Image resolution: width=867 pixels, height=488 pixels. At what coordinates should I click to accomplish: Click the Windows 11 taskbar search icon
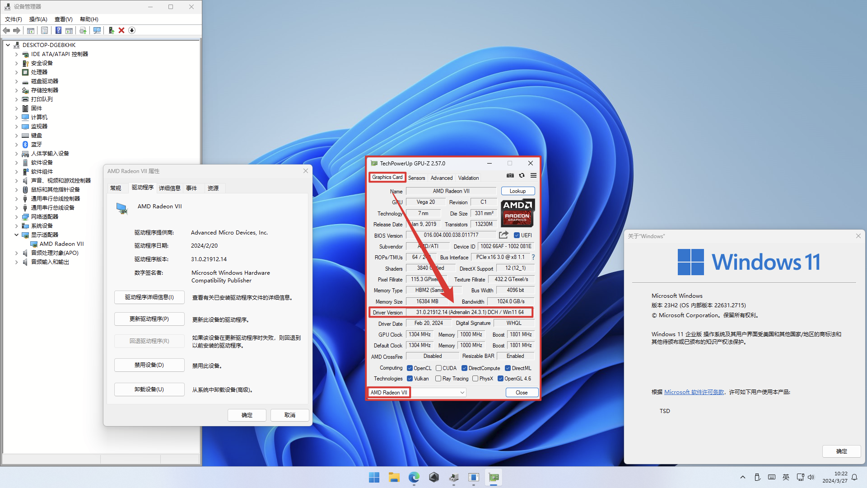pos(373,477)
